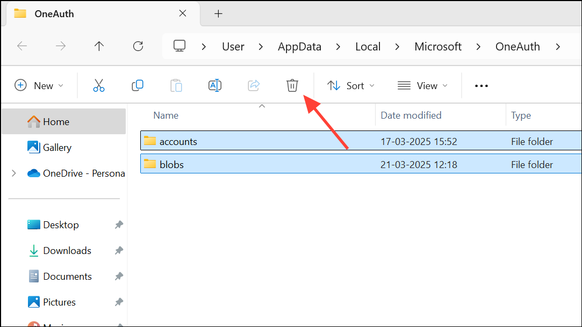Navigate to Local in breadcrumb
The height and width of the screenshot is (327, 582).
coord(368,47)
